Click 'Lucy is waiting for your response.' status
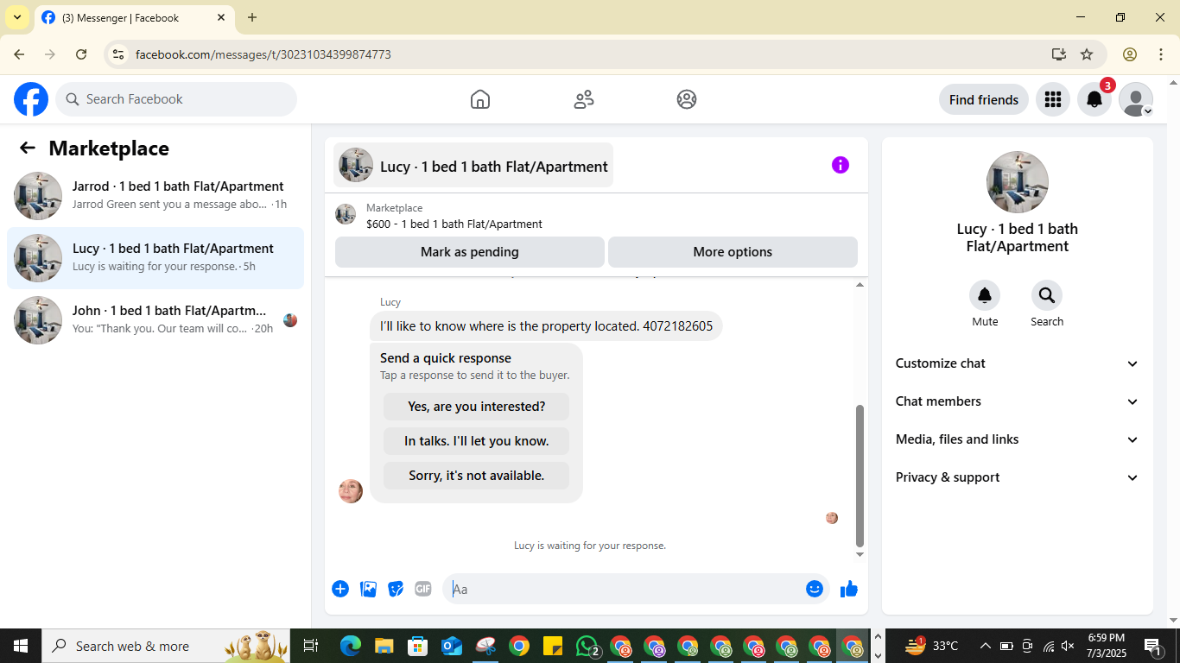This screenshot has width=1180, height=663. coord(590,546)
